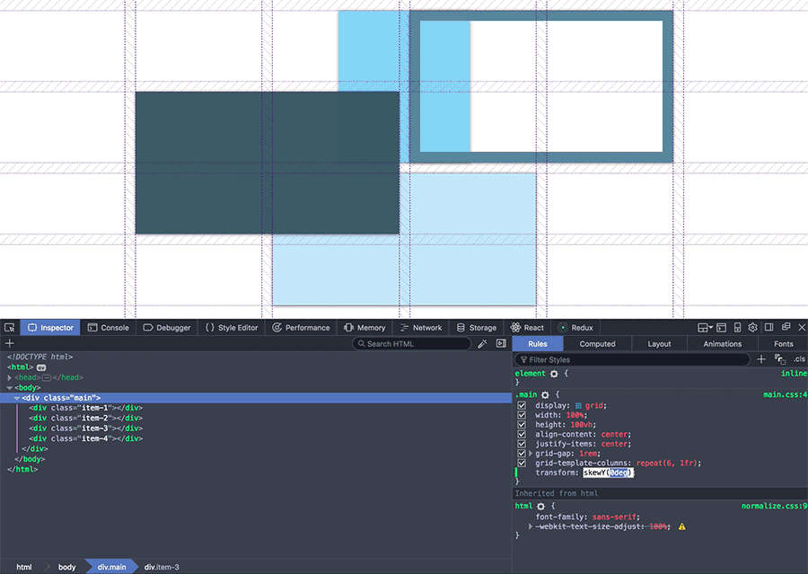Close the developer tools
This screenshot has width=808, height=574.
(802, 327)
